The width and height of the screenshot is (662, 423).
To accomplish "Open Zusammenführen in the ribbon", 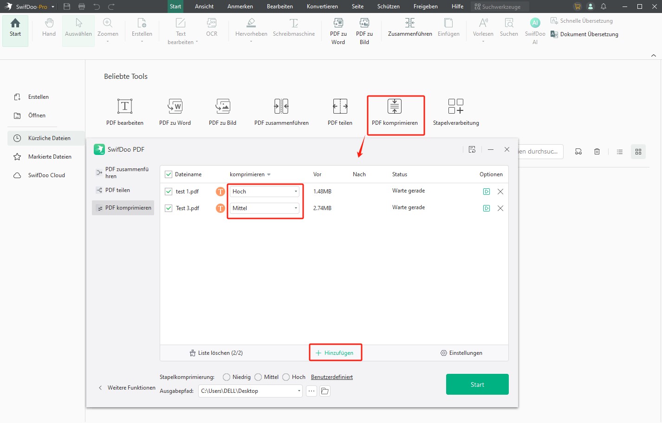I will (410, 28).
